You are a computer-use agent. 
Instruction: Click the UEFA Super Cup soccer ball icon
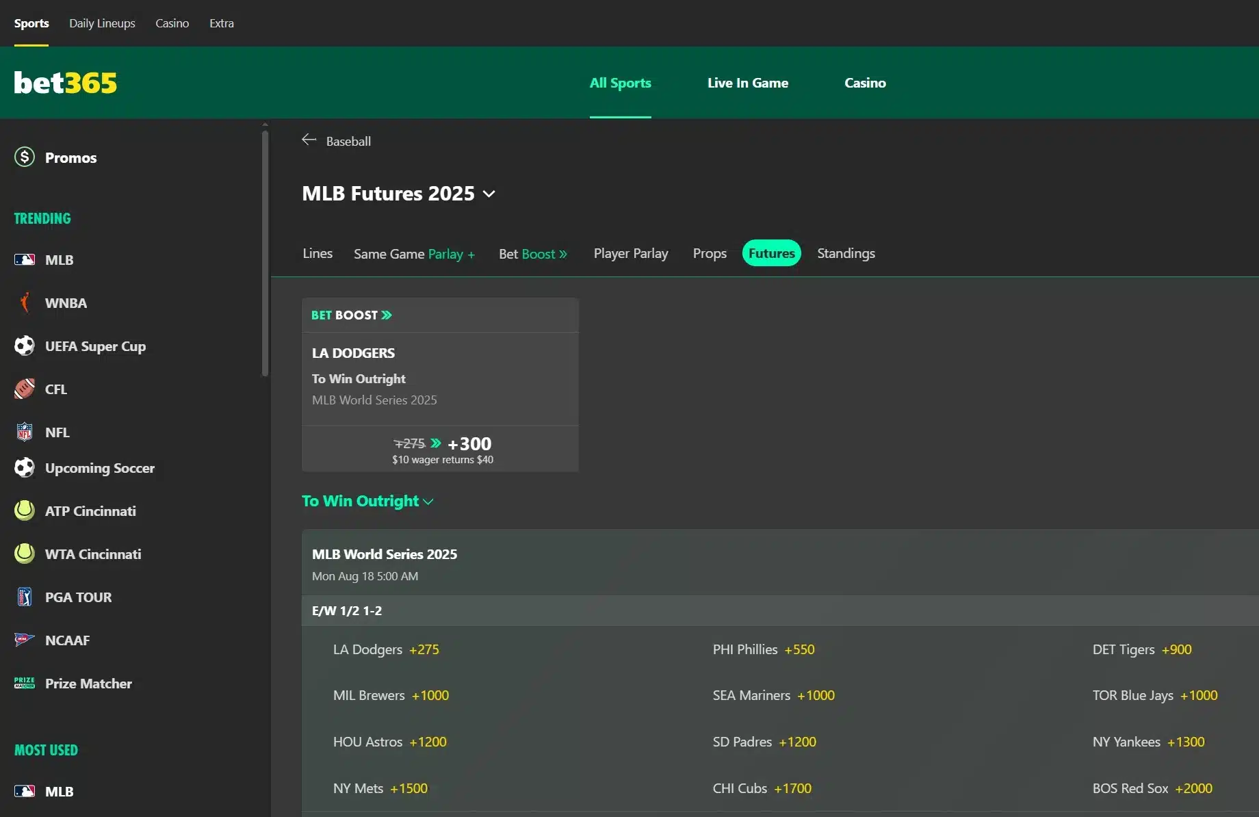[x=25, y=346]
